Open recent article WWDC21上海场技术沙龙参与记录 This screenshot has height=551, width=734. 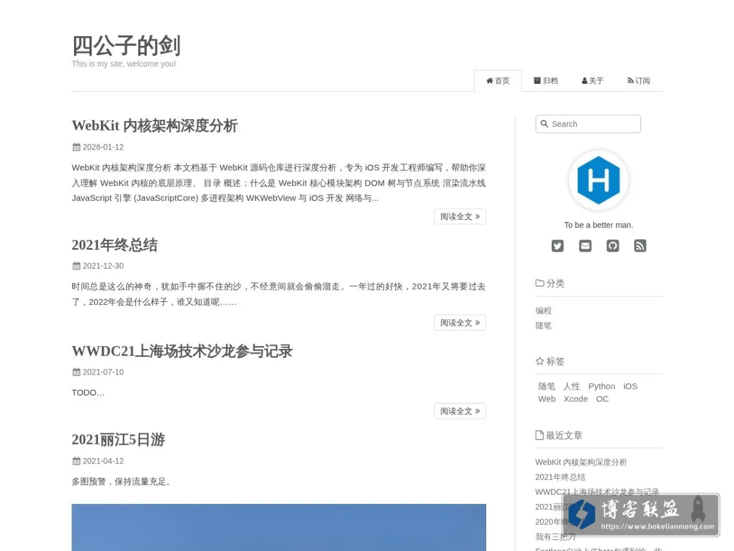click(597, 492)
